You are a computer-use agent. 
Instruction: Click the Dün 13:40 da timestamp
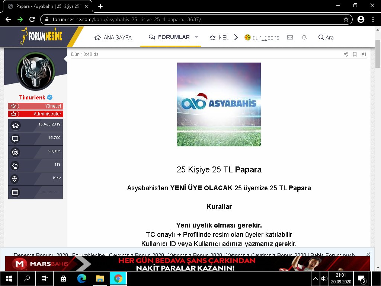coord(85,54)
